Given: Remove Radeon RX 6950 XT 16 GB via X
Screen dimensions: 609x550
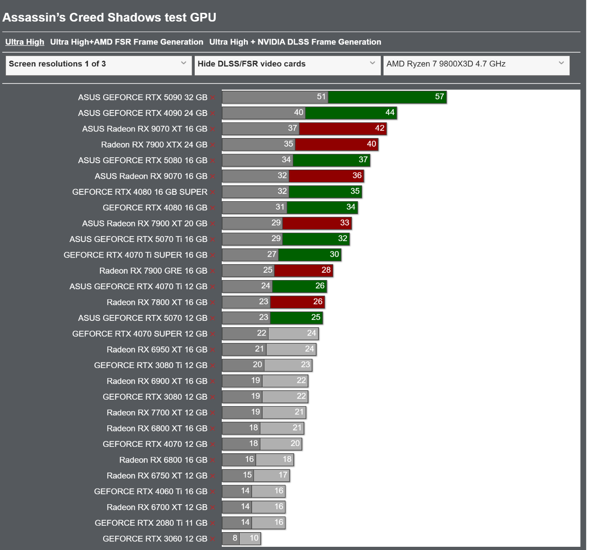Looking at the screenshot, I should pyautogui.click(x=213, y=350).
